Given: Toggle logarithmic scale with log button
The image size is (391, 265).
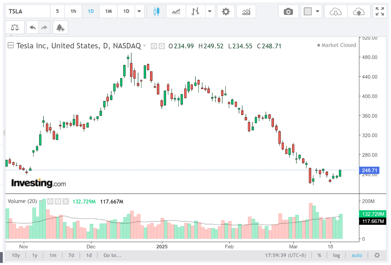Looking at the screenshot, I should (336, 255).
